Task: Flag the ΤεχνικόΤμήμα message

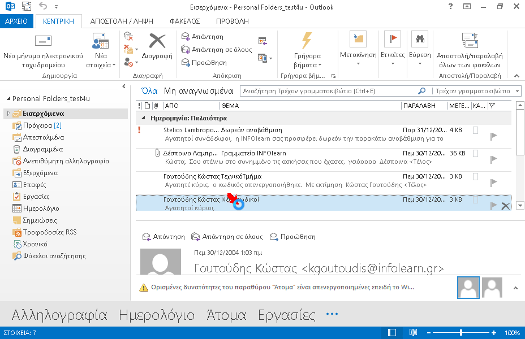Action: (493, 182)
